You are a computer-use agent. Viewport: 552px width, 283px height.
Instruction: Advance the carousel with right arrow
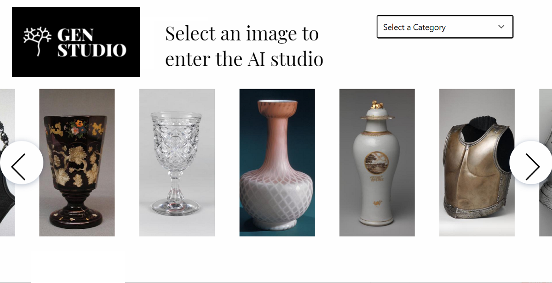point(531,163)
